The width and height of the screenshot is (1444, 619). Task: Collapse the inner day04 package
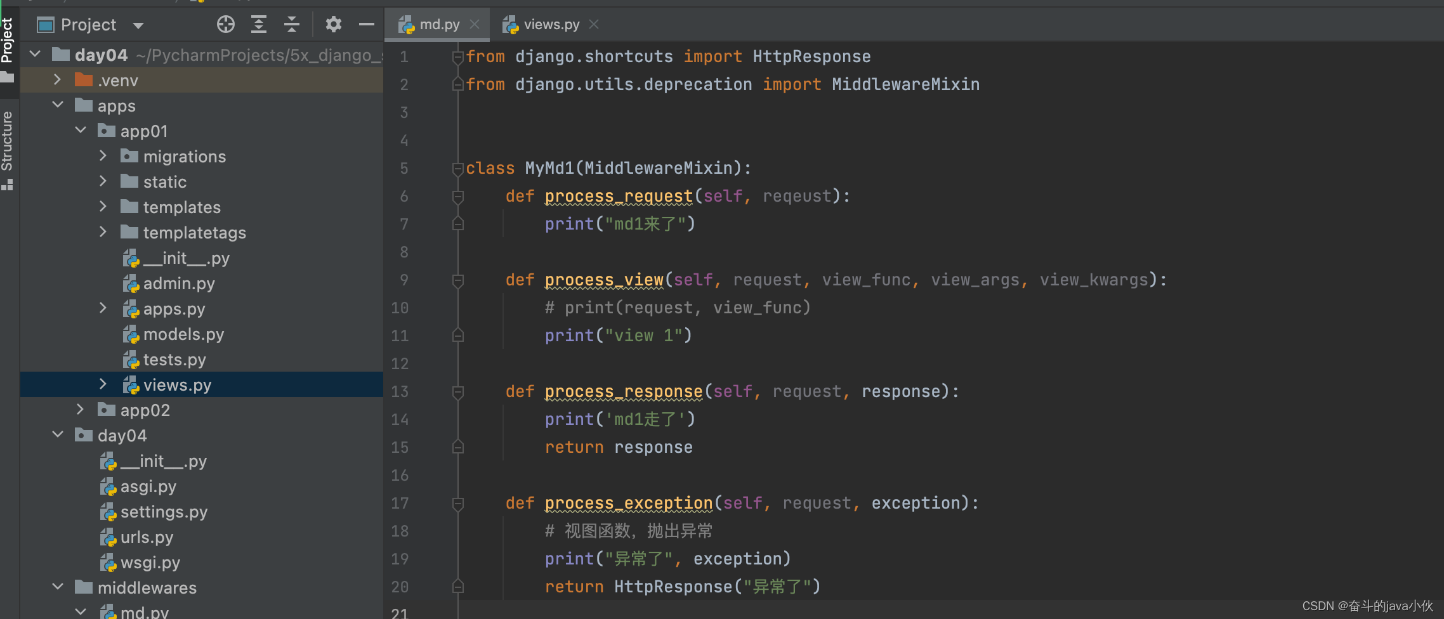coord(58,435)
